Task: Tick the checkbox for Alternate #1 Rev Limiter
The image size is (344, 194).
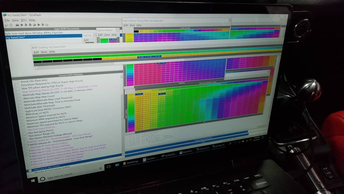Action: [x=30, y=170]
